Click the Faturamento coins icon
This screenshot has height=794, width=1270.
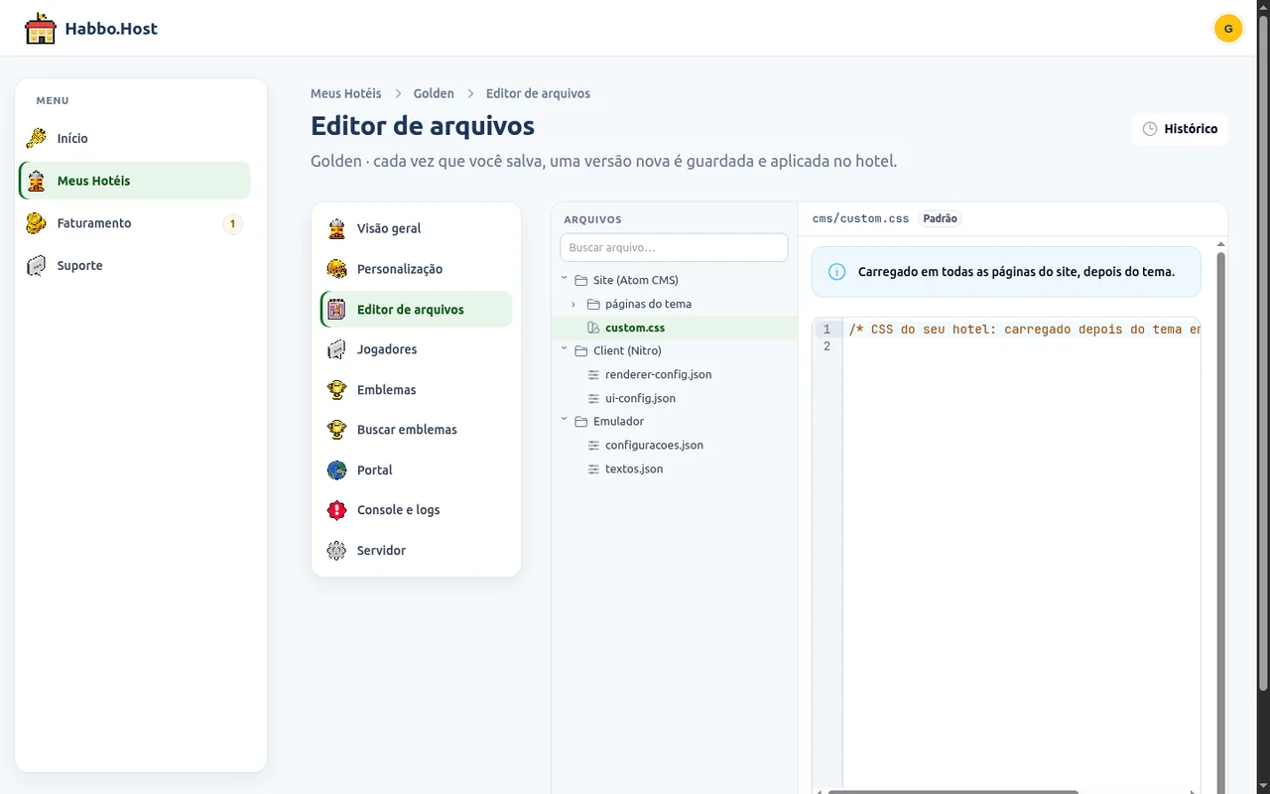click(37, 223)
